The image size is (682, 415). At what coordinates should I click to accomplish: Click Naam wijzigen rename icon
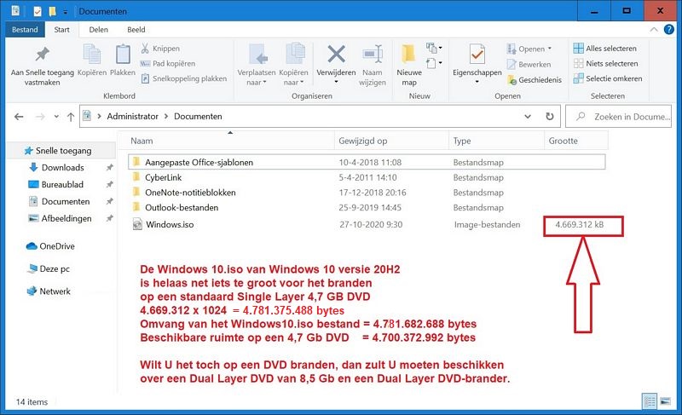(x=373, y=65)
